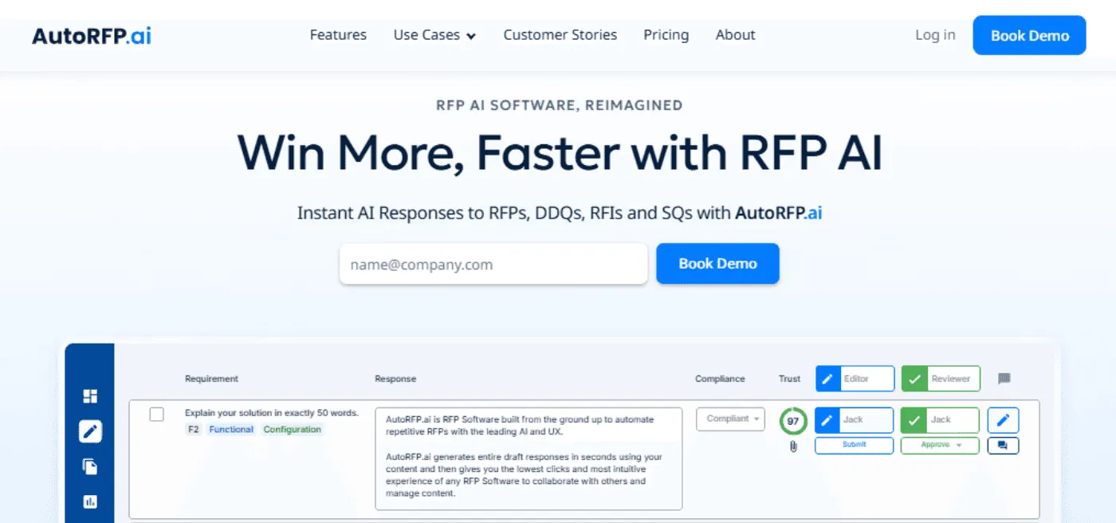Expand the Use Cases dropdown menu
The image size is (1116, 523).
click(x=434, y=35)
